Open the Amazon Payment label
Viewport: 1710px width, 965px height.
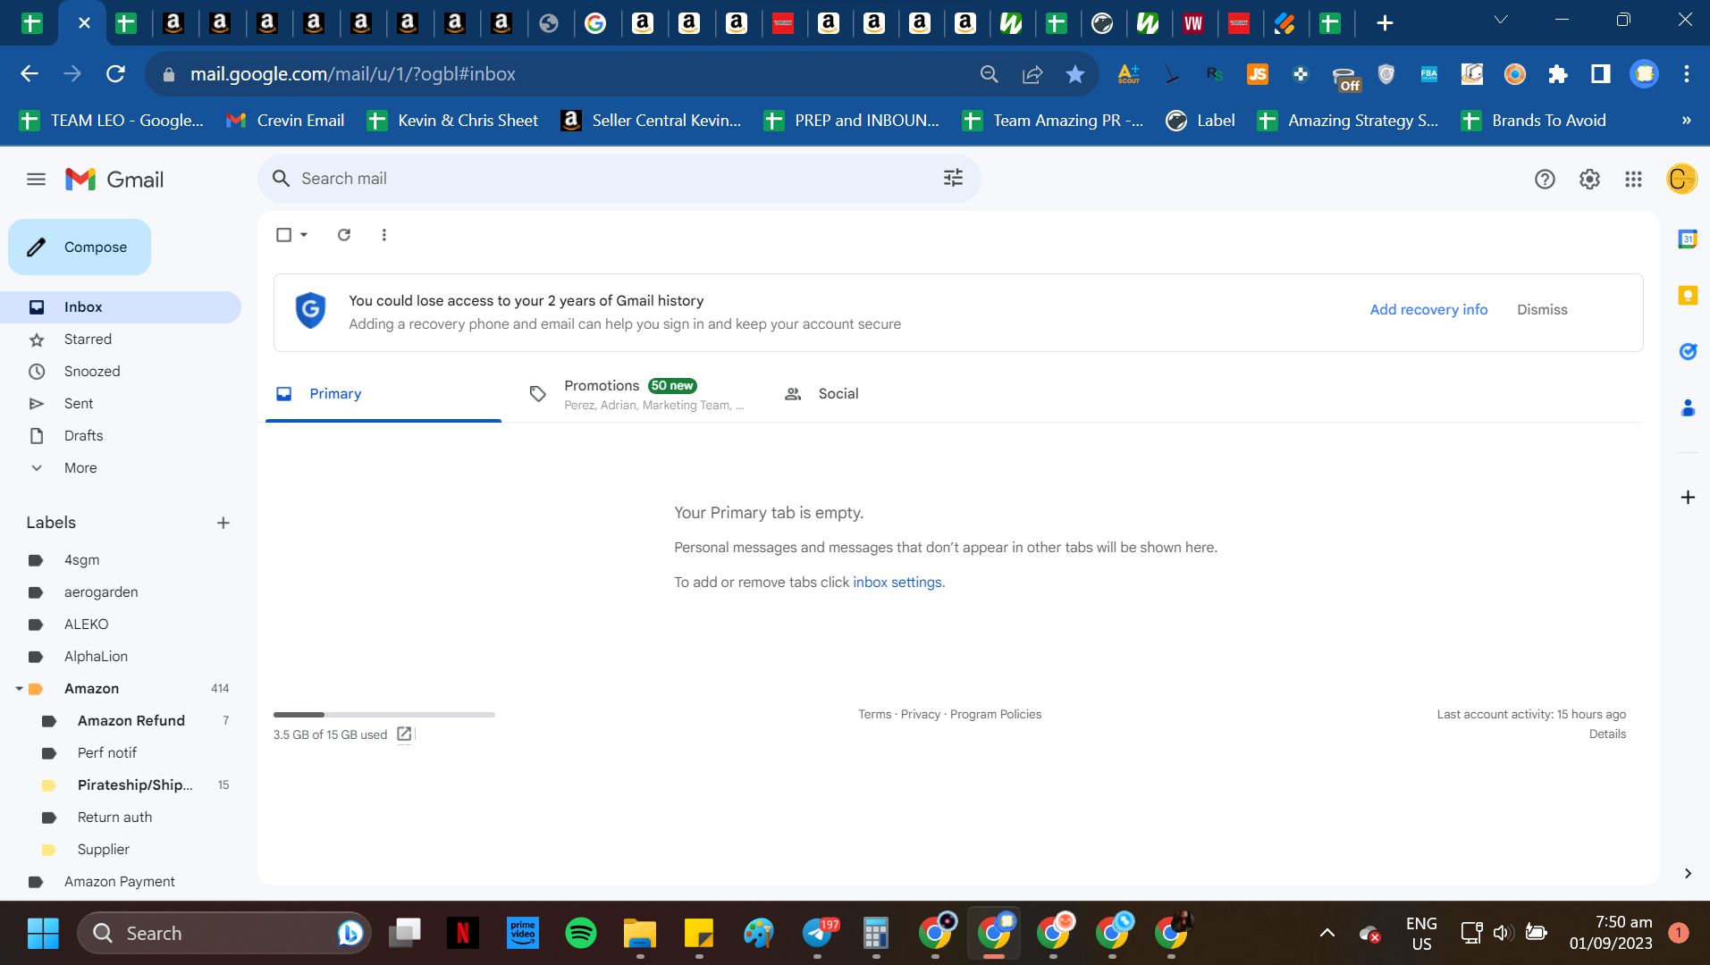121,882
